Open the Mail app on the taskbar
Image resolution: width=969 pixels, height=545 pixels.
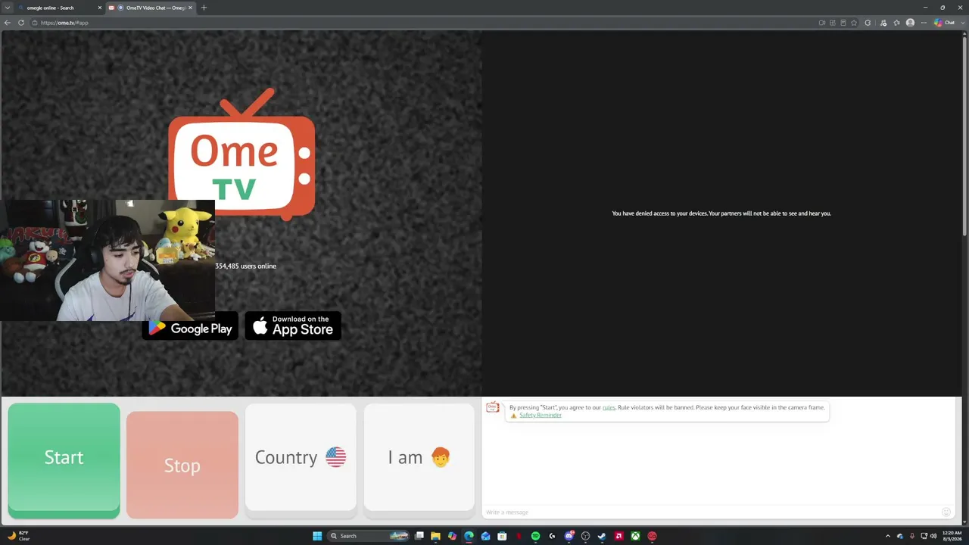coord(485,536)
